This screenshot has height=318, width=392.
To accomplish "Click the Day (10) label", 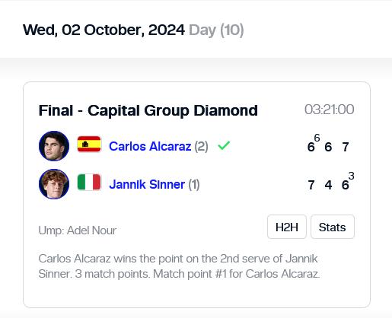I will pyautogui.click(x=216, y=30).
